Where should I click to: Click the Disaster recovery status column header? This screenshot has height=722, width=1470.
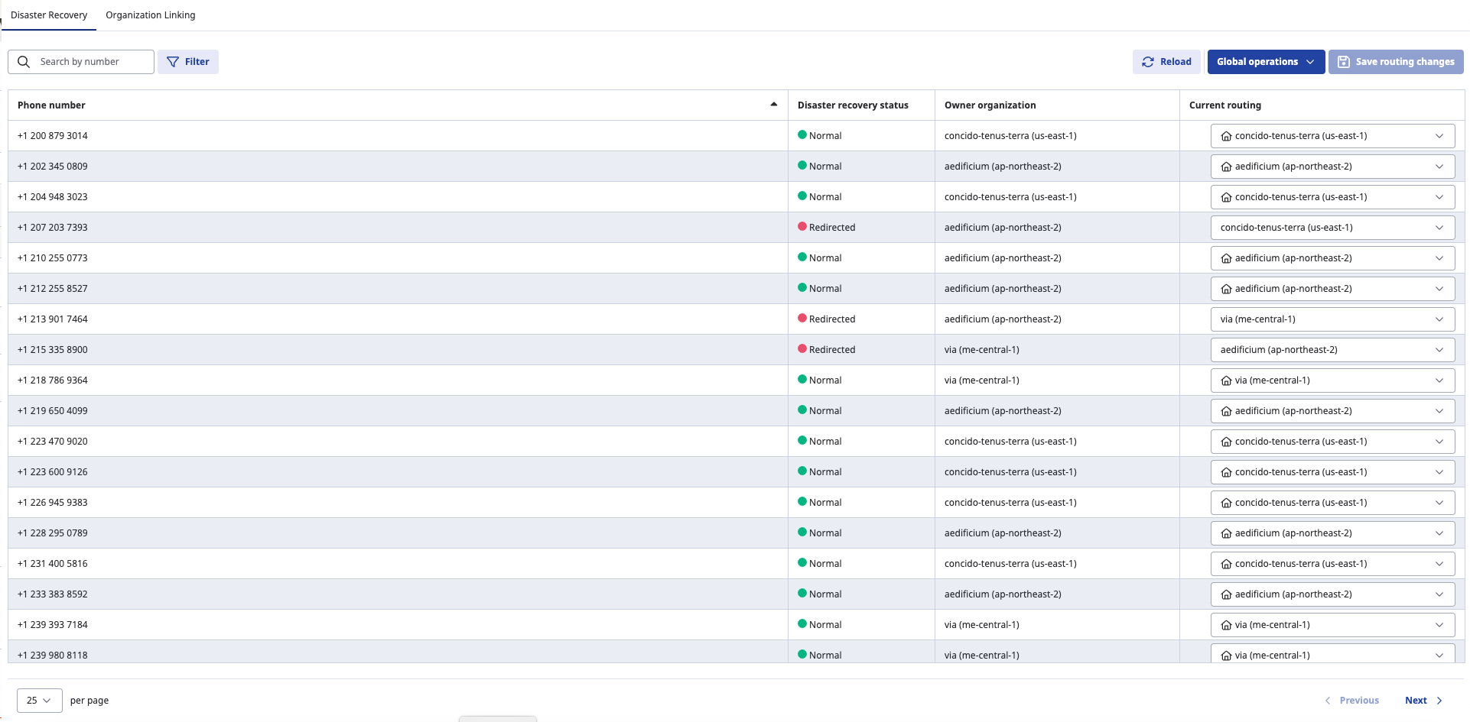852,105
